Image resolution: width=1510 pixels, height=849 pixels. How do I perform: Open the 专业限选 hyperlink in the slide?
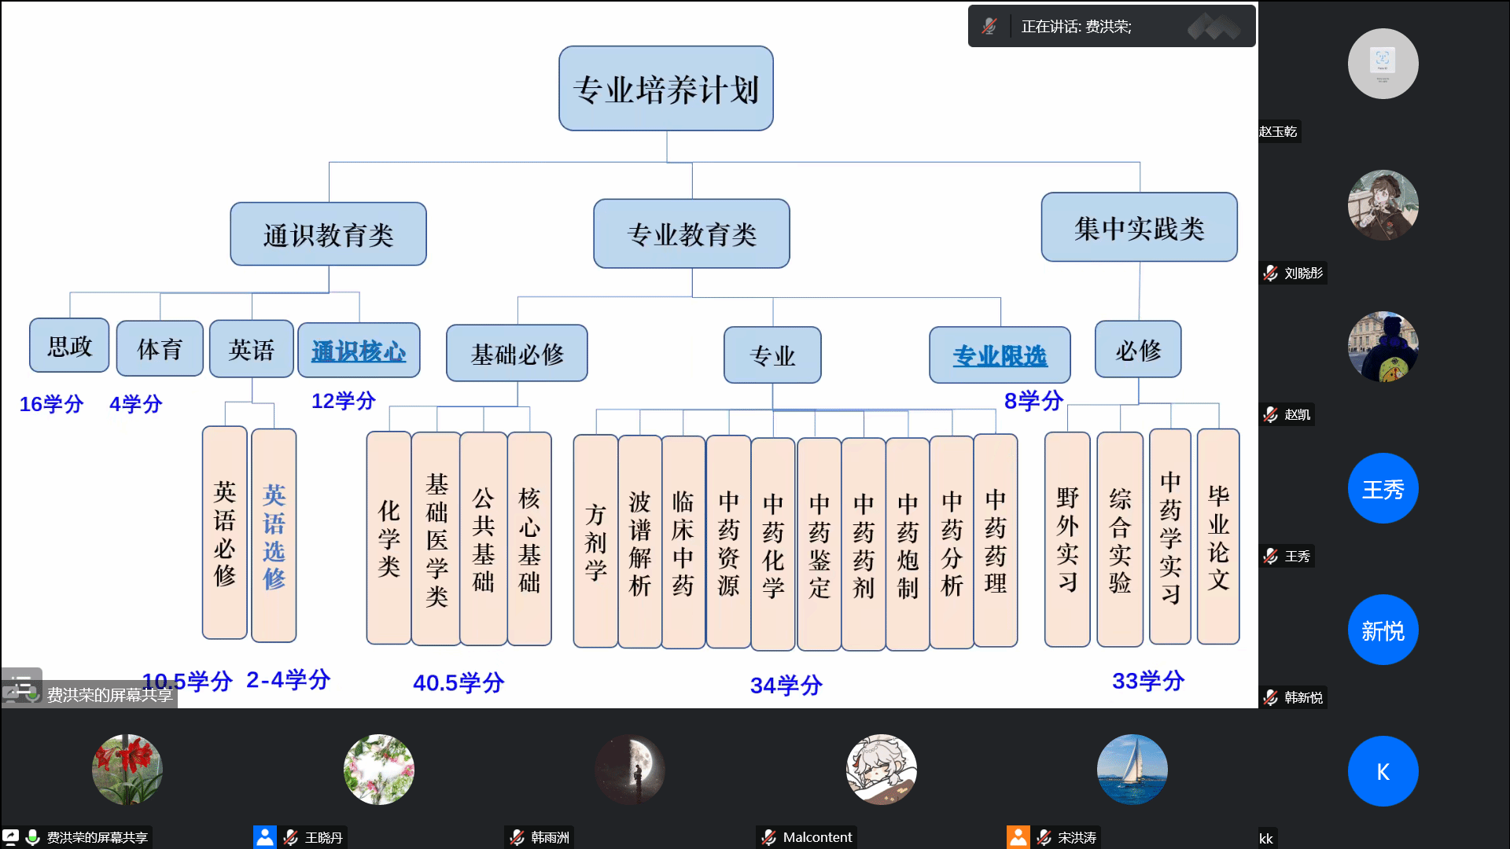1000,356
